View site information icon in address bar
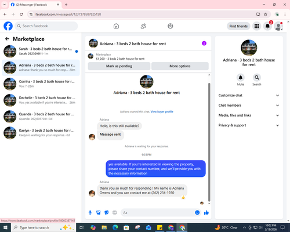The image size is (290, 232). pos(31,14)
